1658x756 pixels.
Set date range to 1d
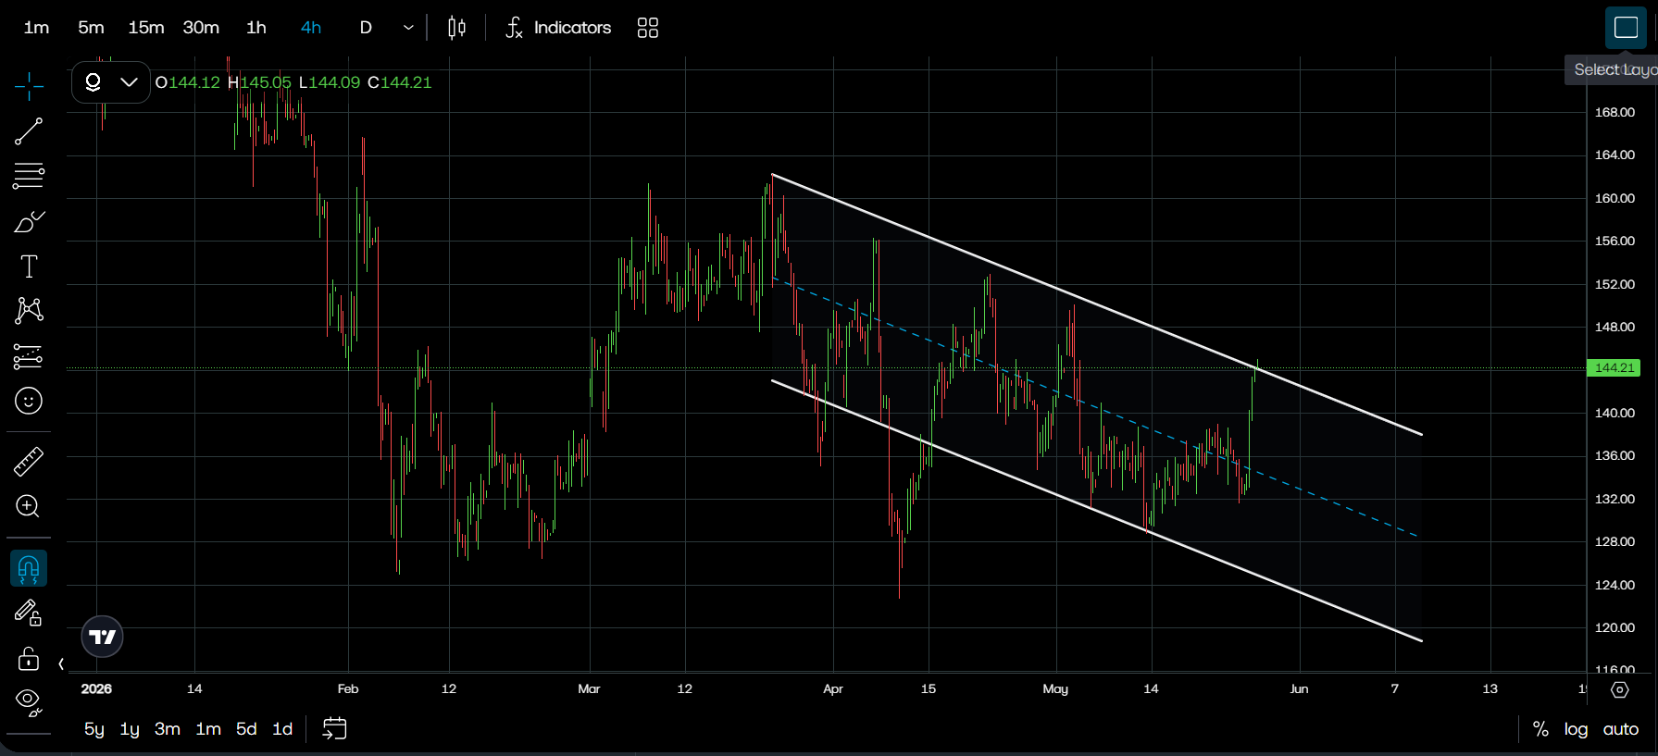tap(282, 729)
